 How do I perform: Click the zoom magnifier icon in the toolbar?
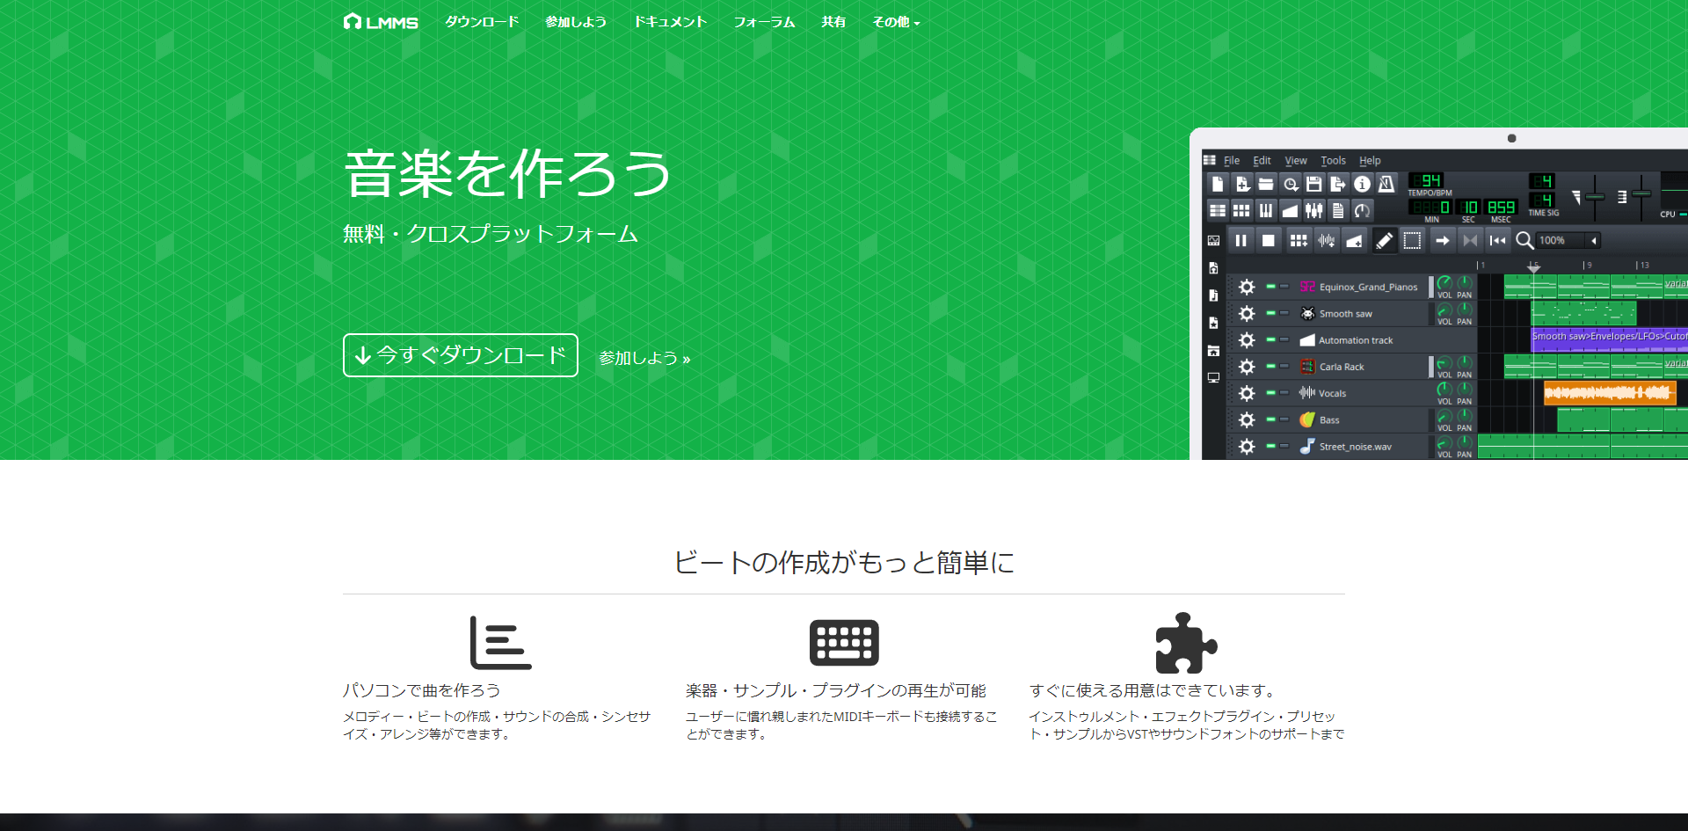tap(1524, 240)
